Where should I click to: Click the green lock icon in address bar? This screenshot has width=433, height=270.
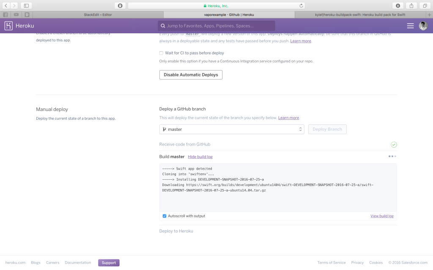point(205,5)
